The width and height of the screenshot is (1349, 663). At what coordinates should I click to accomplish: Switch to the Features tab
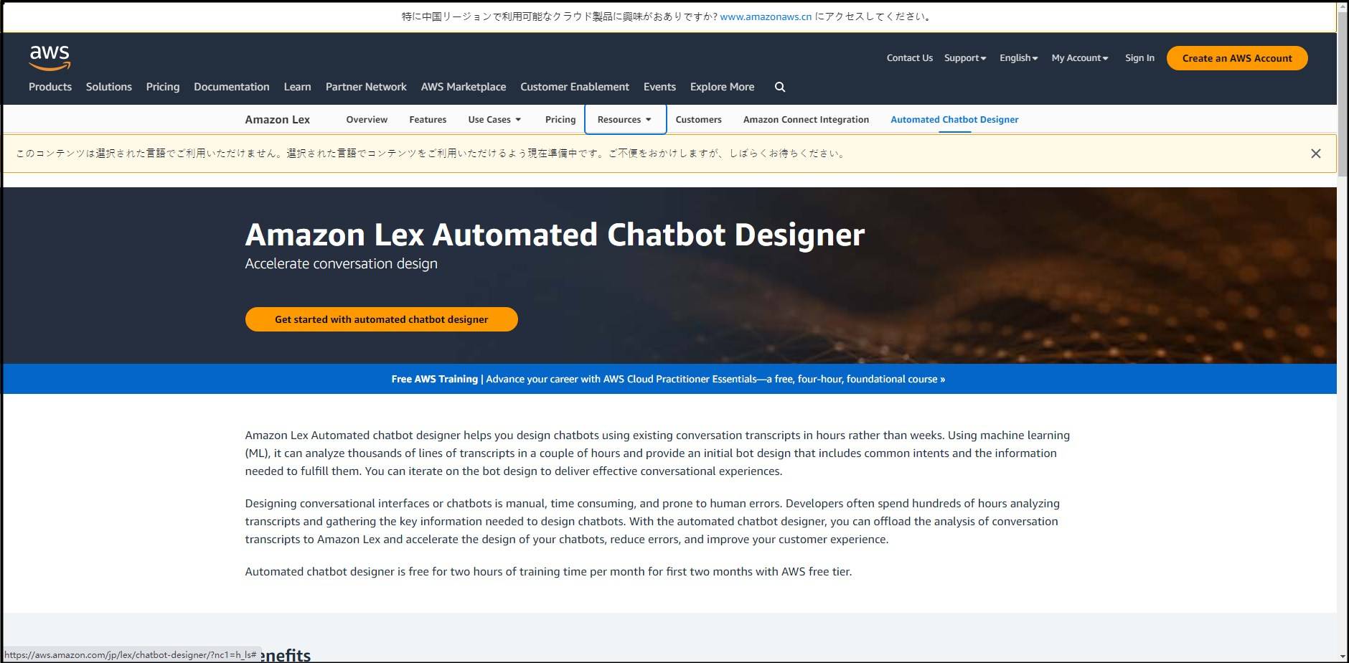point(428,119)
